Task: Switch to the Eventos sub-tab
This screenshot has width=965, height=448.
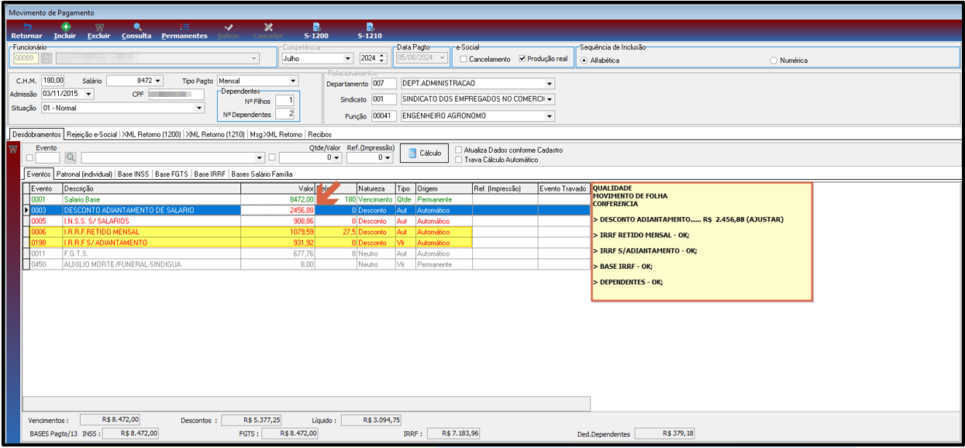Action: click(x=39, y=174)
